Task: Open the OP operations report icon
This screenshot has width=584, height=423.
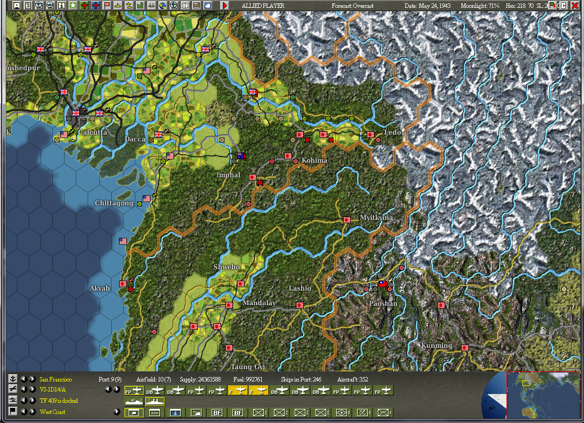Action: [x=185, y=5]
